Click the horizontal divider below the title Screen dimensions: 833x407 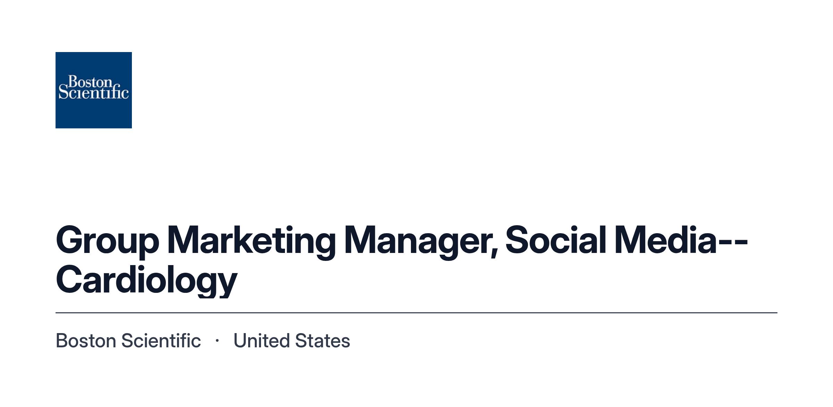point(416,313)
